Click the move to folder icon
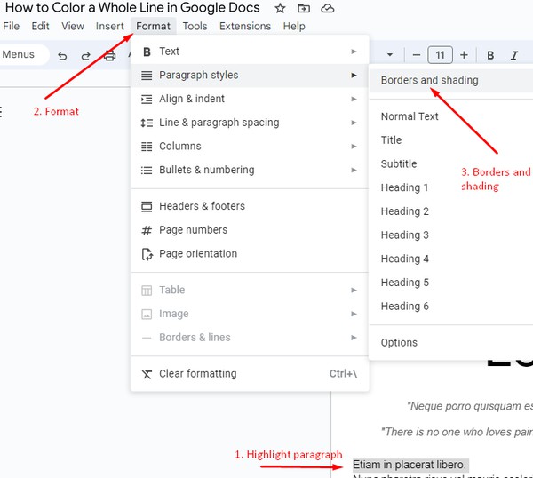Image resolution: width=533 pixels, height=478 pixels. tap(304, 8)
